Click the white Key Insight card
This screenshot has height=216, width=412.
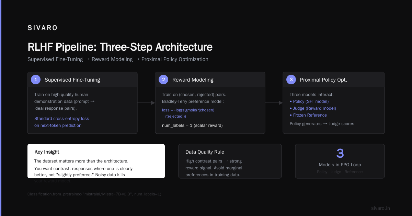click(x=96, y=161)
